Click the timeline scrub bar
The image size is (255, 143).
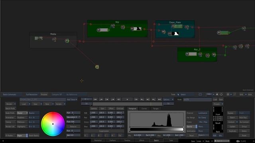pyautogui.click(x=127, y=104)
